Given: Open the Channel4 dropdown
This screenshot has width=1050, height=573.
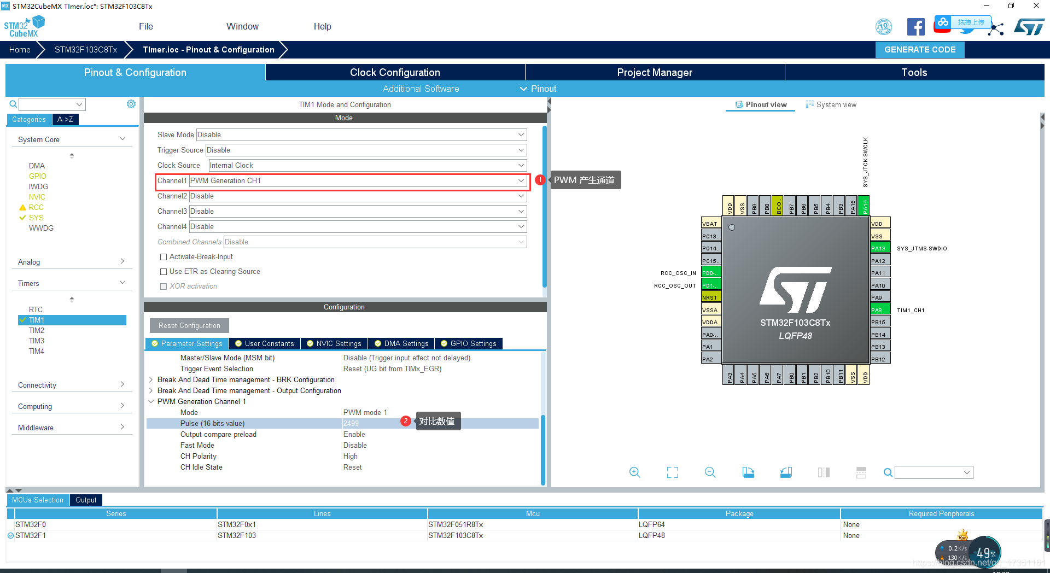Looking at the screenshot, I should 358,226.
